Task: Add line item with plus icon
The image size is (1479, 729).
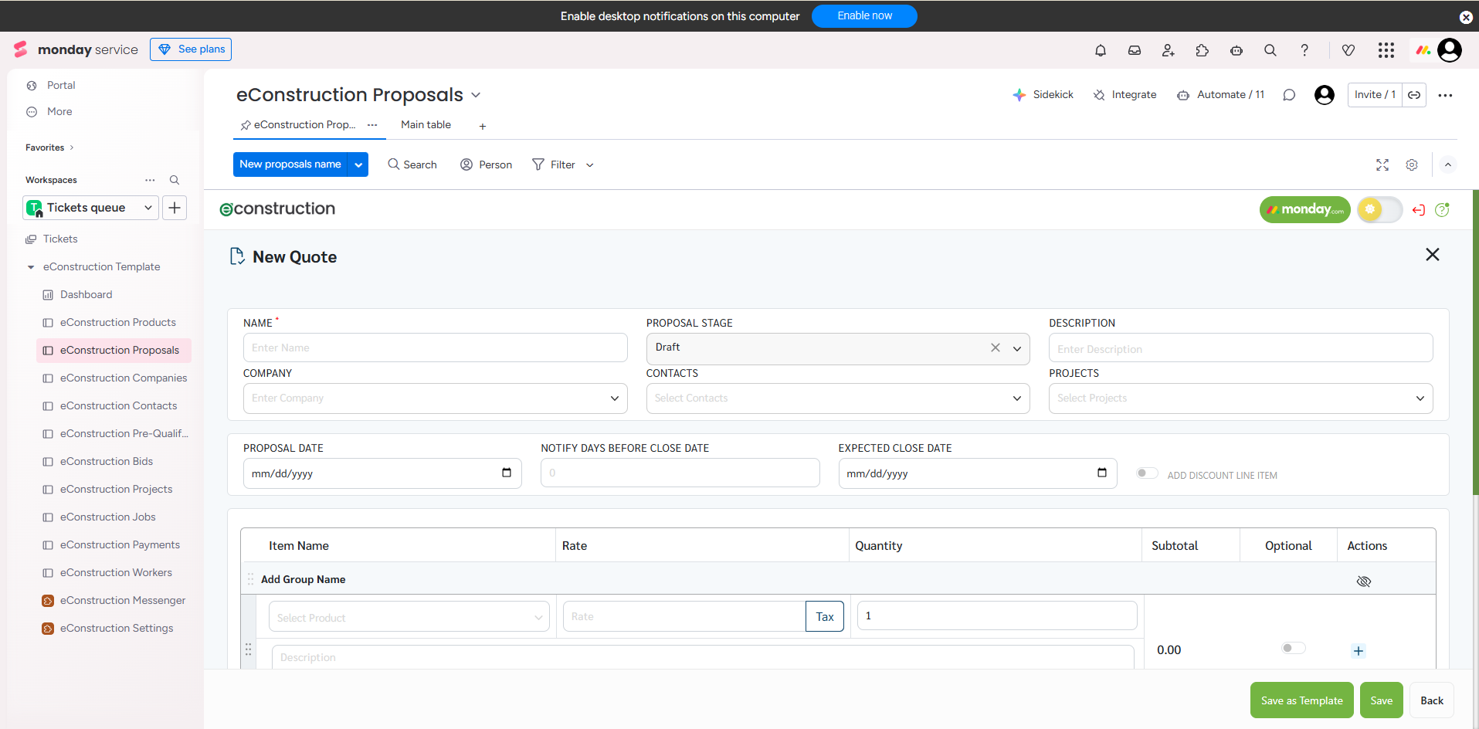Action: click(1359, 651)
